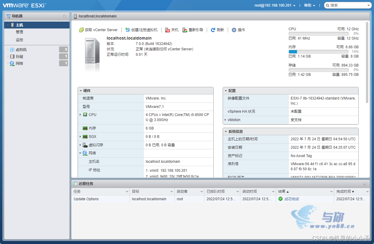This screenshot has height=244, width=374.
Task: Click the 导航器 panel header icon
Action: (8, 16)
